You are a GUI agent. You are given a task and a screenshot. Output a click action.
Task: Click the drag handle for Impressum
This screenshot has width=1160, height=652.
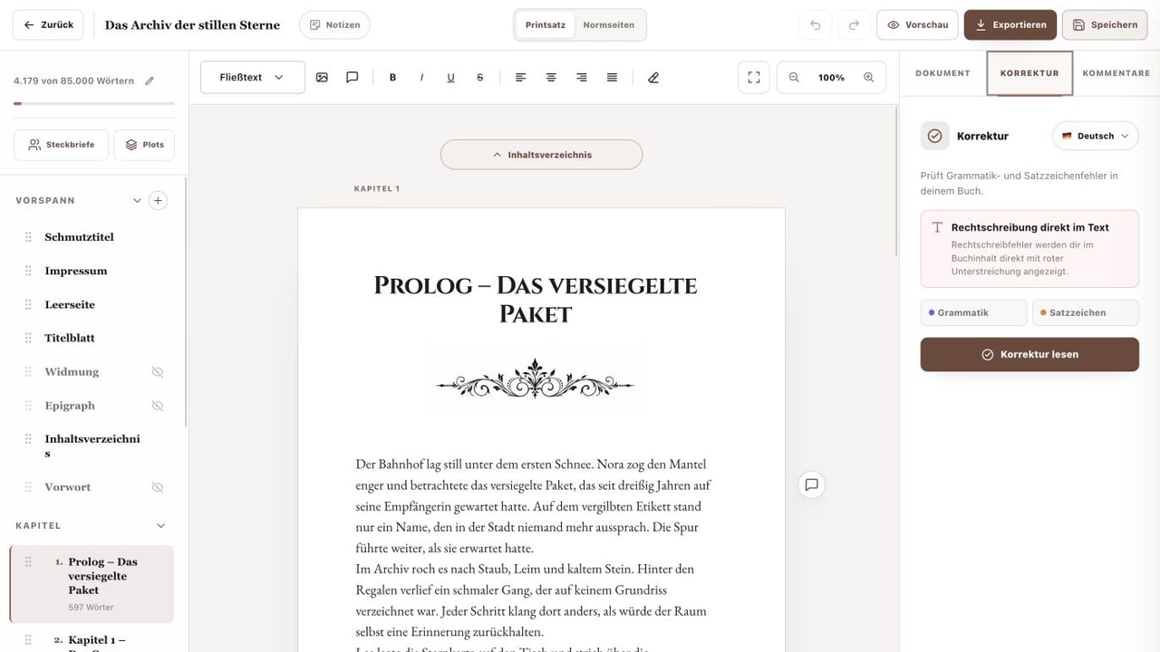tap(28, 271)
